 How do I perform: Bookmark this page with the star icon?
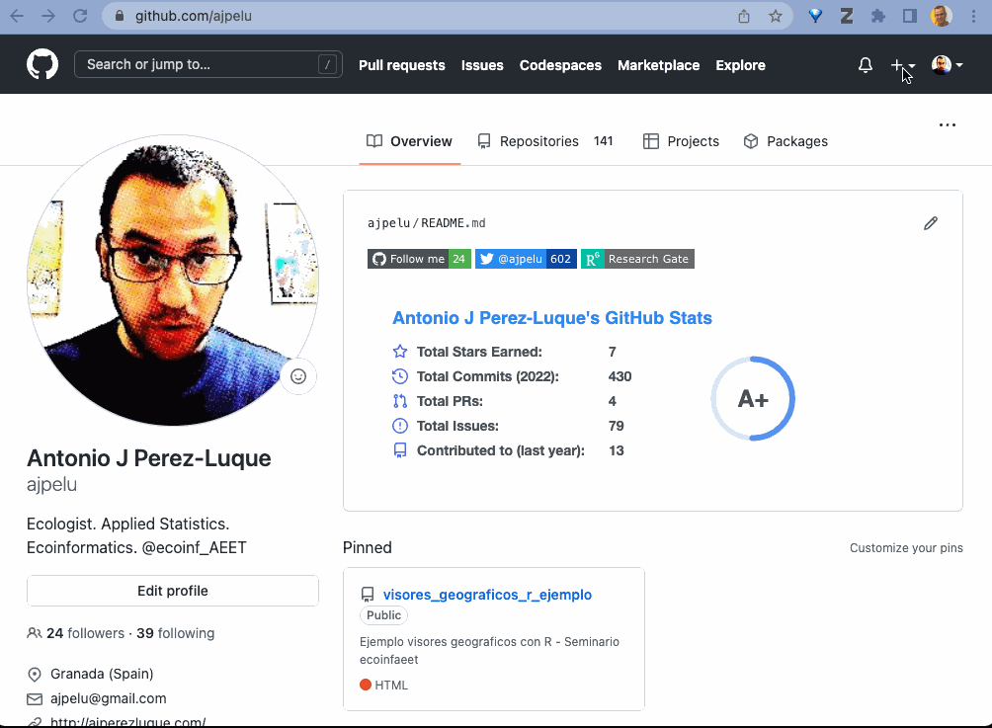(x=776, y=16)
